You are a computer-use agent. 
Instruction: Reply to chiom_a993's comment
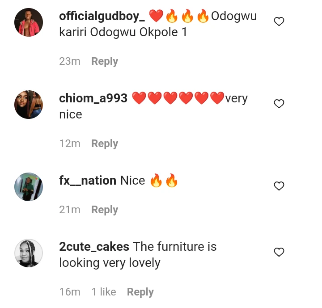coord(105,143)
